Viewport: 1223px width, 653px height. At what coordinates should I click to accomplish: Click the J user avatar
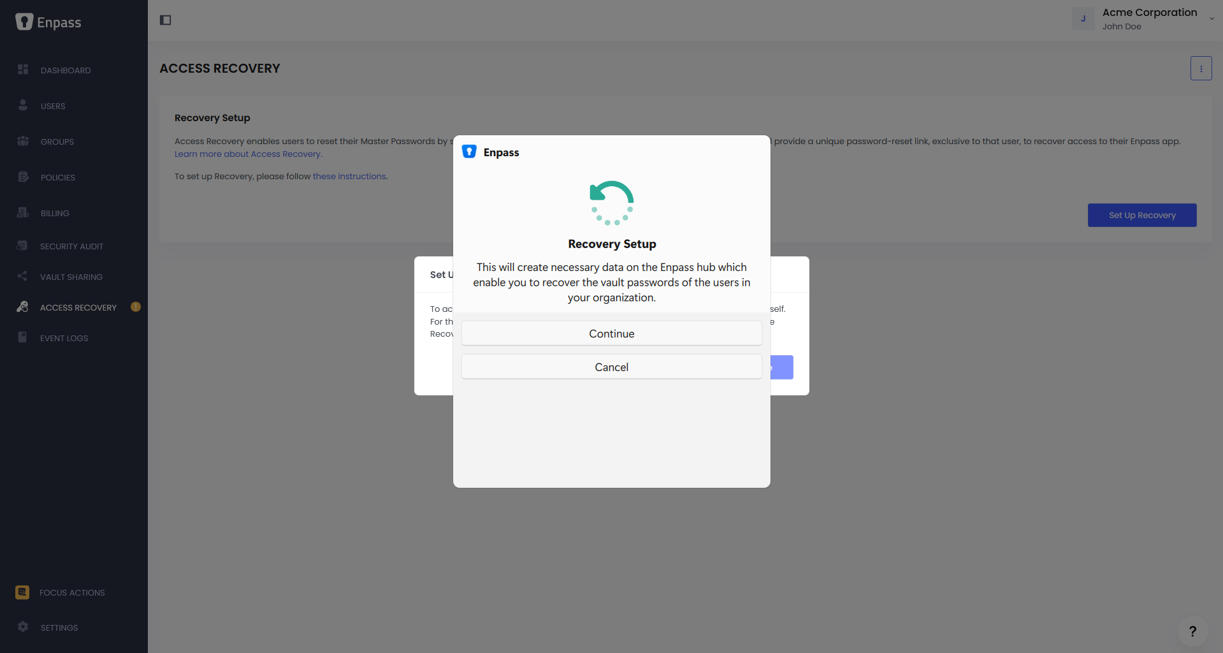(1083, 18)
